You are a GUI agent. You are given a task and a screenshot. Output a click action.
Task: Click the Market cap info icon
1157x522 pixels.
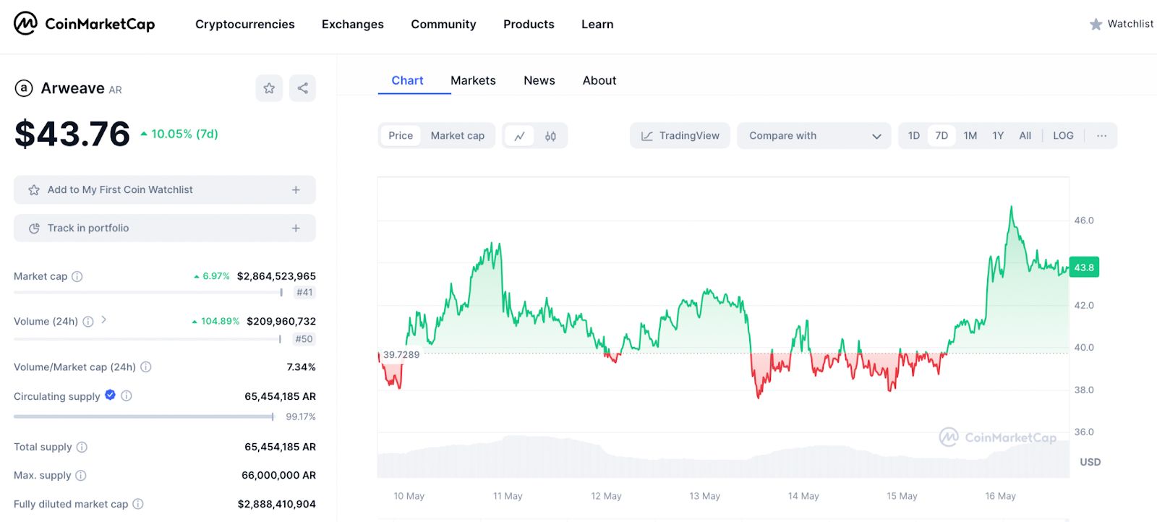[x=77, y=276]
